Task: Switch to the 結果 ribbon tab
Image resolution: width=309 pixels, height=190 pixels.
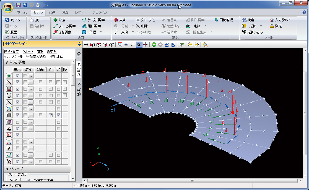Action: [52, 12]
